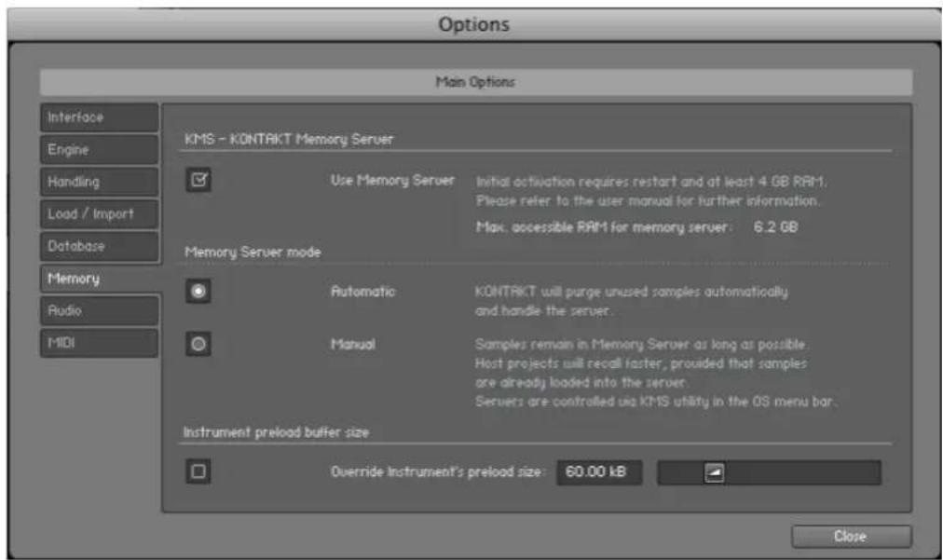
Task: Click the Automatic mode label
Action: 362,292
